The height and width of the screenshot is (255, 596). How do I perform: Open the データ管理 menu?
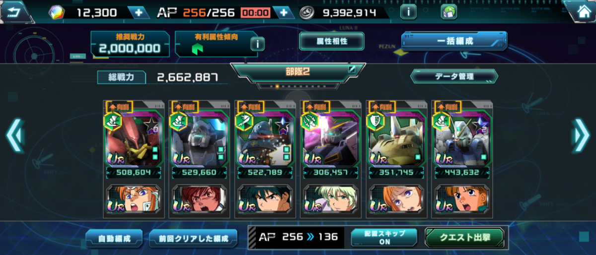click(454, 76)
